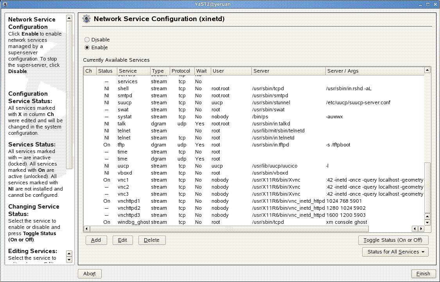Click services table scroll-down arrow
440x282 pixels.
pos(427,222)
